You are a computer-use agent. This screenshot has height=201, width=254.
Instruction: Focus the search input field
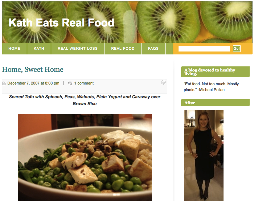point(204,49)
